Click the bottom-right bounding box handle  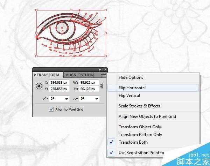pos(106,56)
